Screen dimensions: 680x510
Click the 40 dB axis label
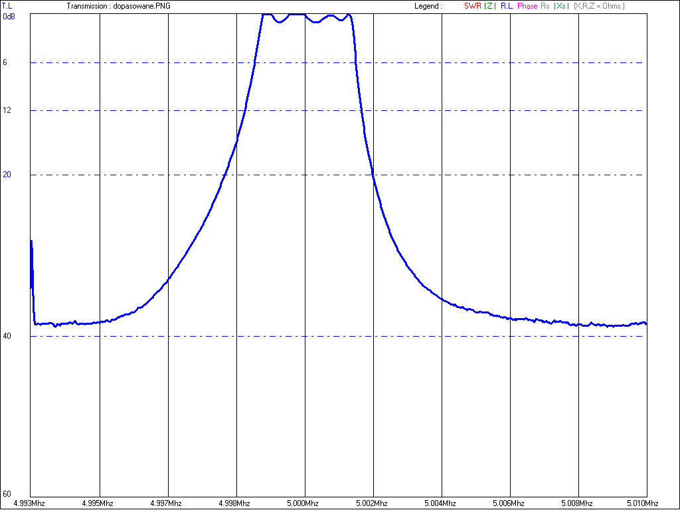click(x=7, y=336)
